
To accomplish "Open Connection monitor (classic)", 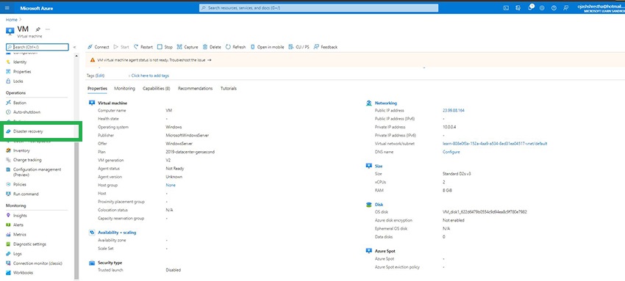I will (37, 263).
